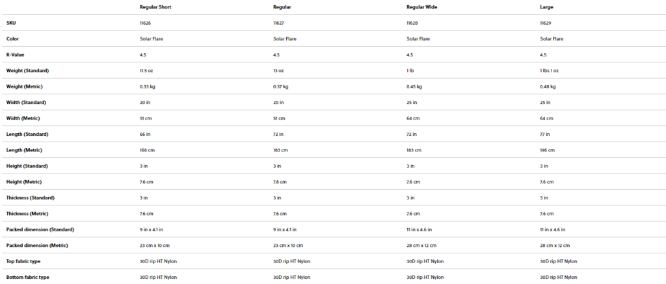Click the Width (Metric) row label
The width and height of the screenshot is (666, 284).
click(x=23, y=118)
